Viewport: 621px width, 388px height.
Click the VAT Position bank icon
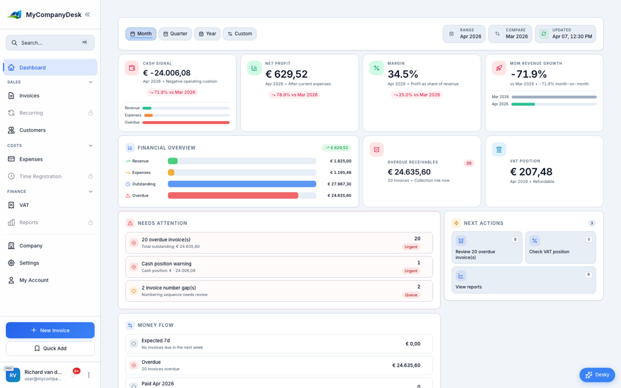(x=498, y=149)
